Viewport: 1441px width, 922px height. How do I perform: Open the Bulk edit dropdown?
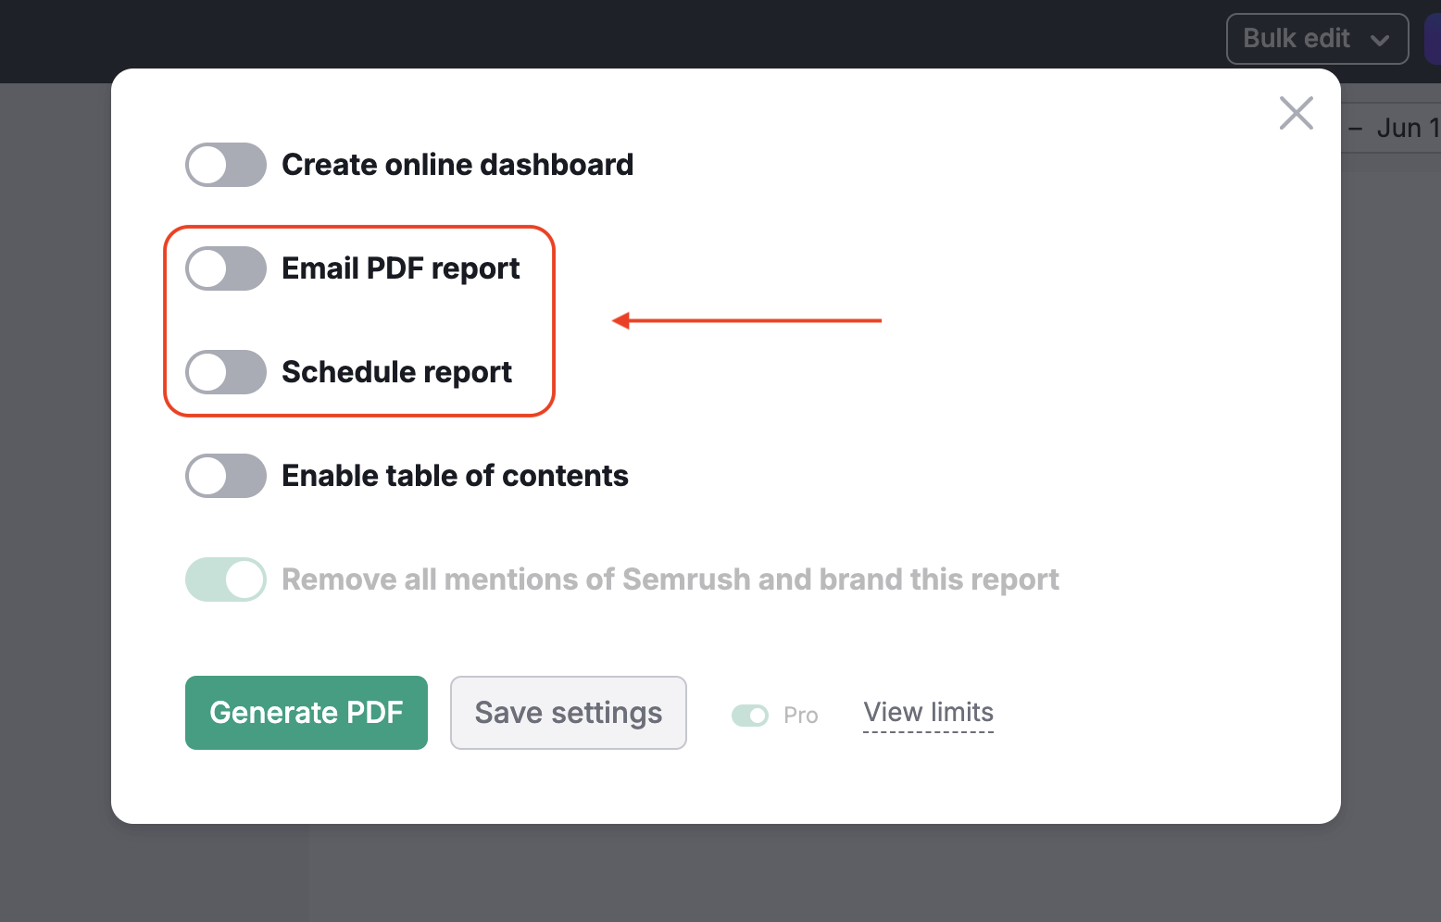pyautogui.click(x=1316, y=38)
